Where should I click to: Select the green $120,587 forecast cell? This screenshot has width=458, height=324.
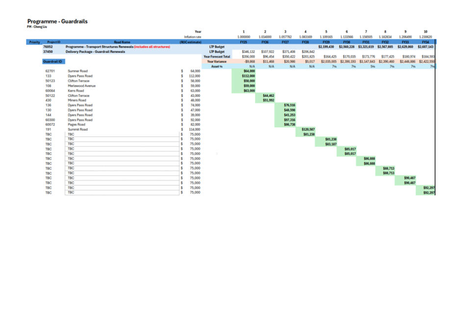click(308, 129)
